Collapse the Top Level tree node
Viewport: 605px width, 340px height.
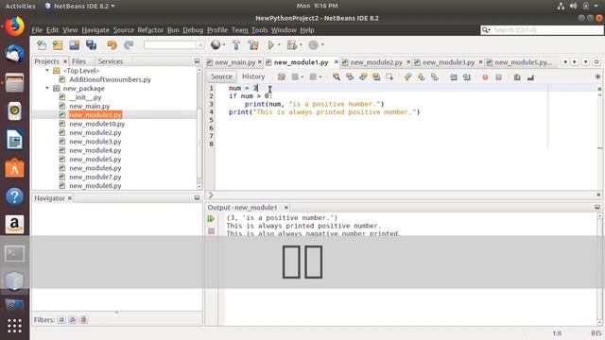tap(47, 71)
